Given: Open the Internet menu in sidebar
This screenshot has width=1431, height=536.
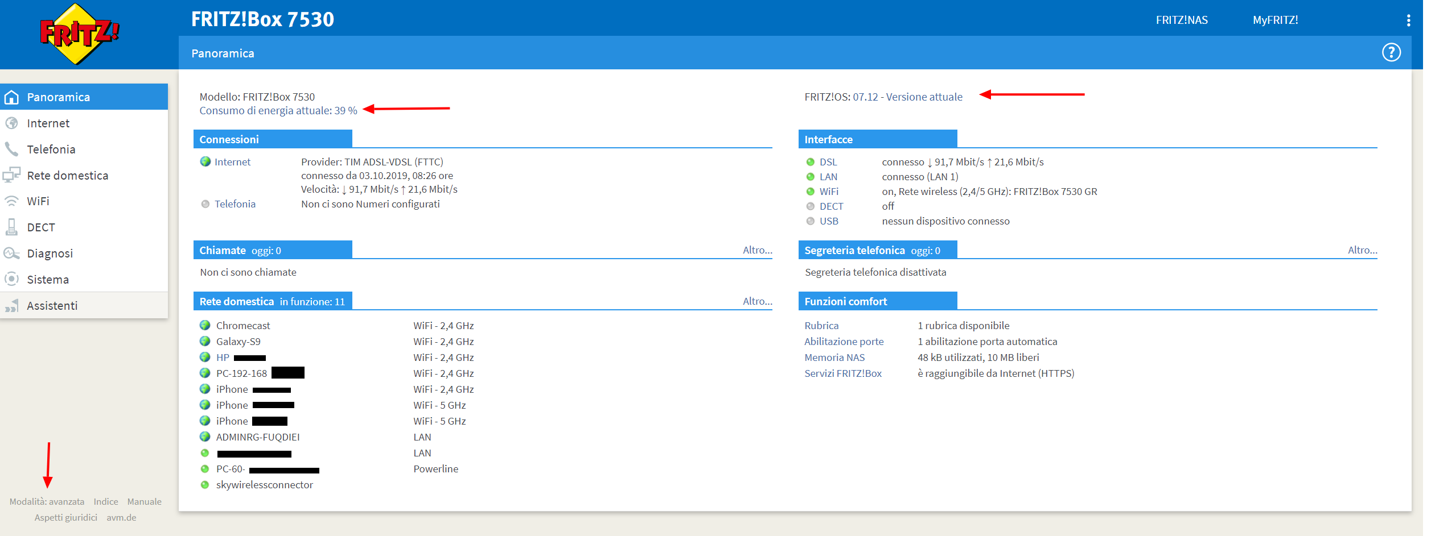Looking at the screenshot, I should click(84, 123).
